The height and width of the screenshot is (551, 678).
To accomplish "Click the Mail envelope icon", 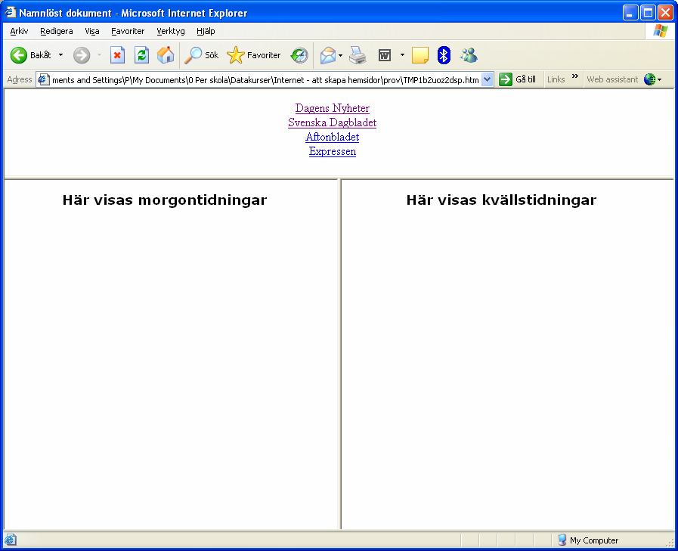I will point(328,55).
